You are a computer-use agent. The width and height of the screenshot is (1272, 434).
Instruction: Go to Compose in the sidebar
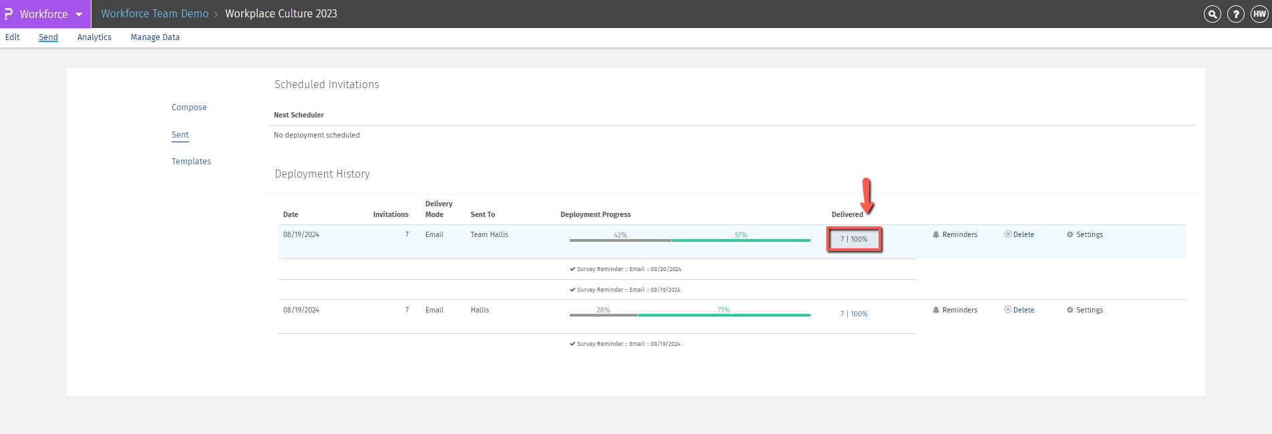pos(189,107)
